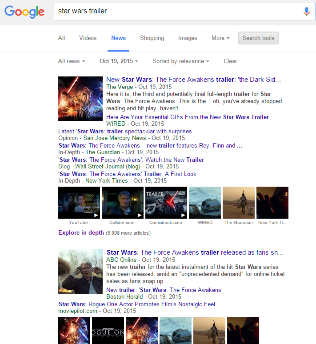Expand the More dropdown menu
This screenshot has width=316, height=344.
[x=220, y=38]
